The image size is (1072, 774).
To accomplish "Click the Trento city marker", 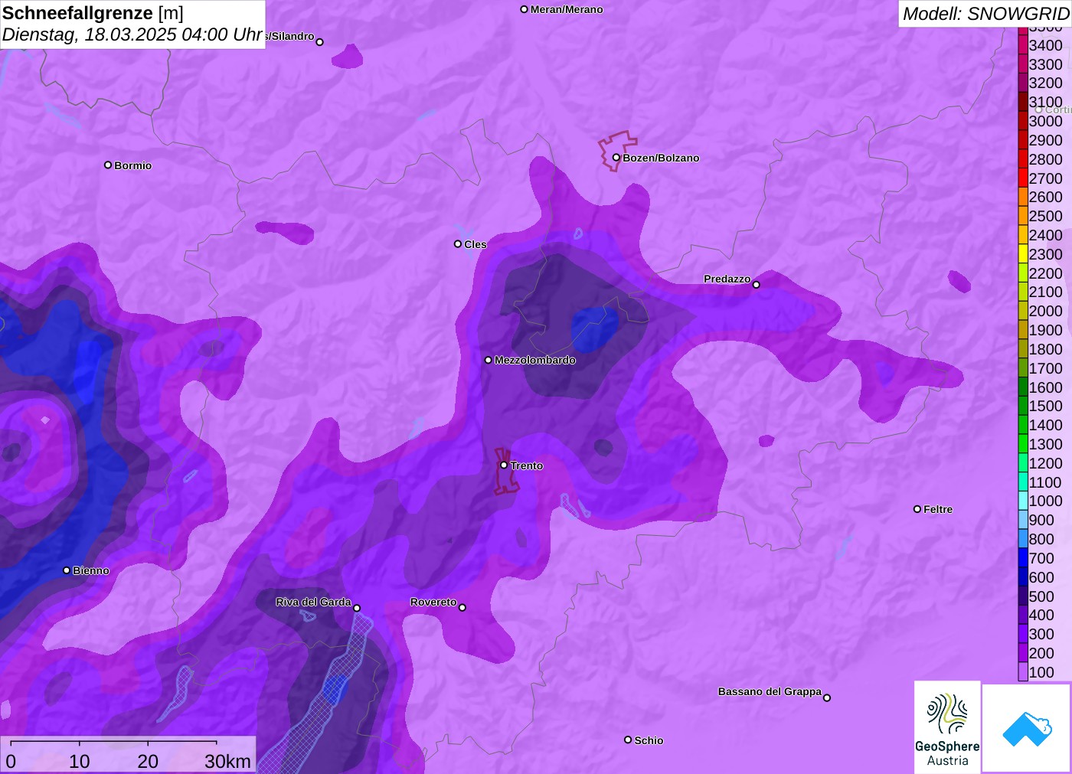I will [x=504, y=465].
